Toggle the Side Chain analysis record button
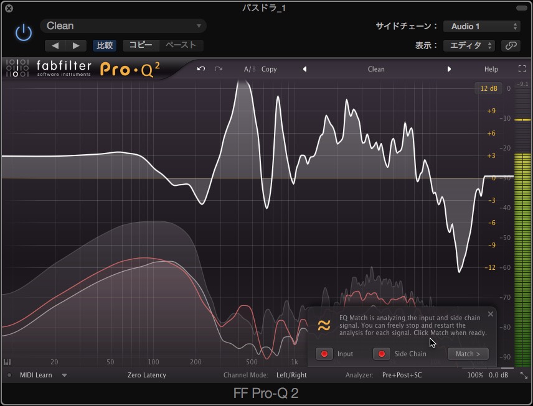This screenshot has width=533, height=406. 382,354
